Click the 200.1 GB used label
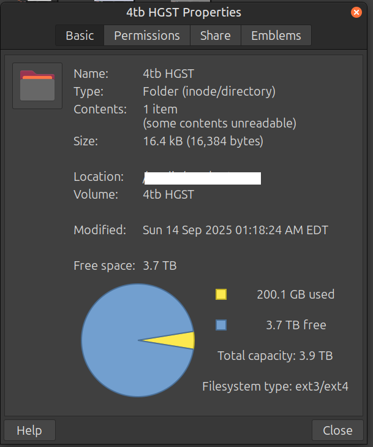 pyautogui.click(x=296, y=294)
